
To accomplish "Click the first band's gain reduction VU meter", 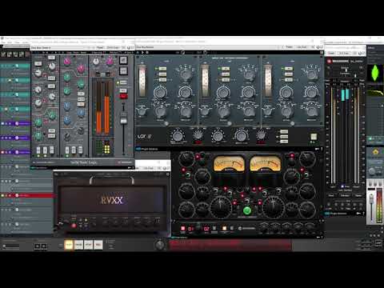I will [142, 81].
